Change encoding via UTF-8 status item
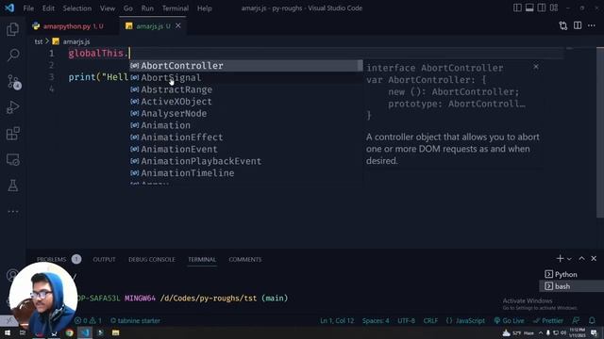604x339 pixels. [407, 320]
